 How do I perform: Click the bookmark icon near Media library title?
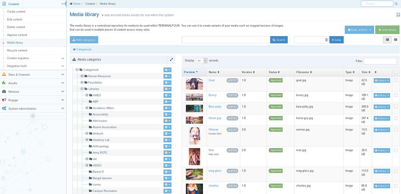click(x=398, y=15)
